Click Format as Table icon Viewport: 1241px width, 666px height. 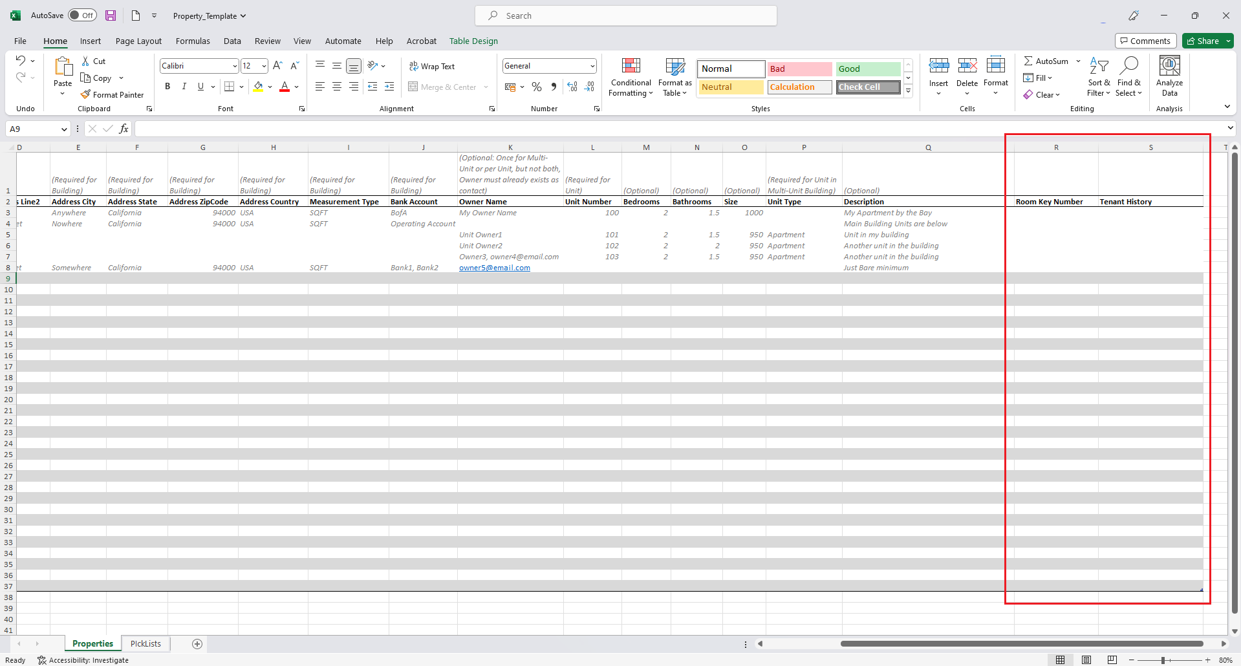pos(675,77)
